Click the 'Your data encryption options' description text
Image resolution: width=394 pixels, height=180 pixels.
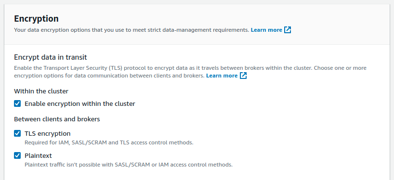[131, 30]
